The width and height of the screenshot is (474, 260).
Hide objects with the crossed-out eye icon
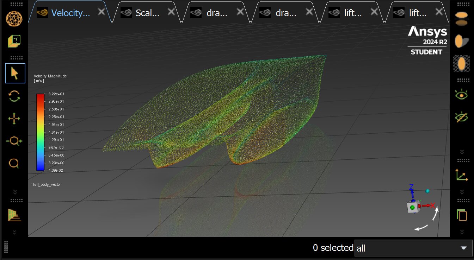(461, 117)
